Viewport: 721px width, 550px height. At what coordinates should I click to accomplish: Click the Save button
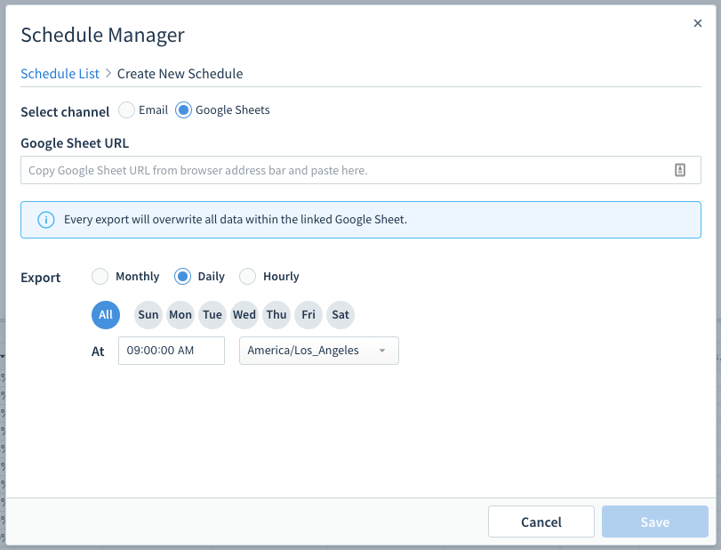click(x=655, y=522)
